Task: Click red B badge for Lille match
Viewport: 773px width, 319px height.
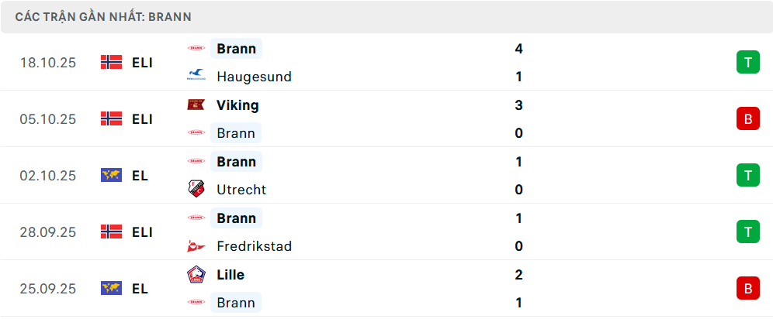Action: click(747, 289)
